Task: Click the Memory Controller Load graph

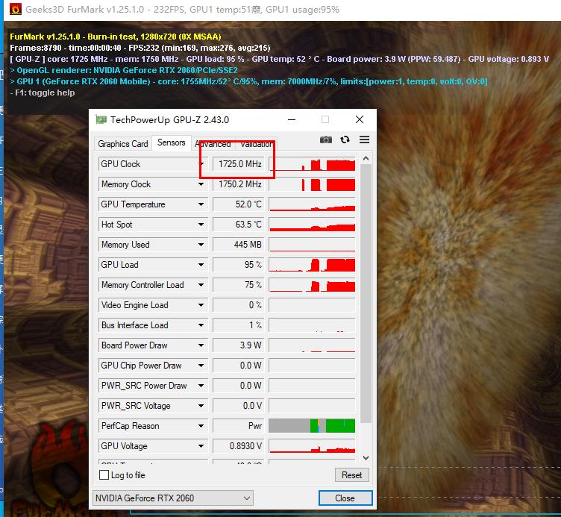Action: tap(312, 285)
